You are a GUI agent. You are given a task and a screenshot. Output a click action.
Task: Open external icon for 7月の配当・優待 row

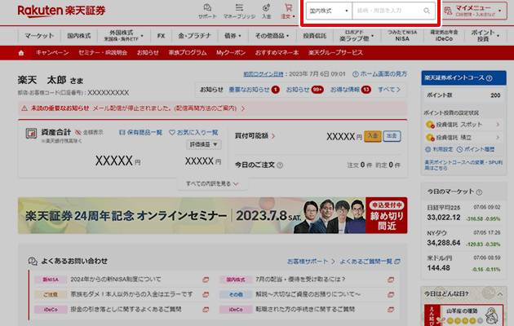point(391,280)
